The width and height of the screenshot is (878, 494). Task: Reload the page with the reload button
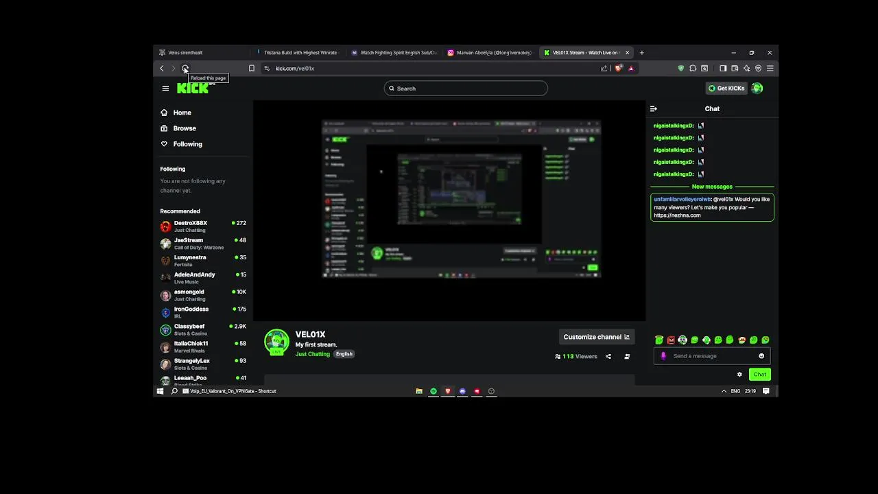click(x=185, y=68)
